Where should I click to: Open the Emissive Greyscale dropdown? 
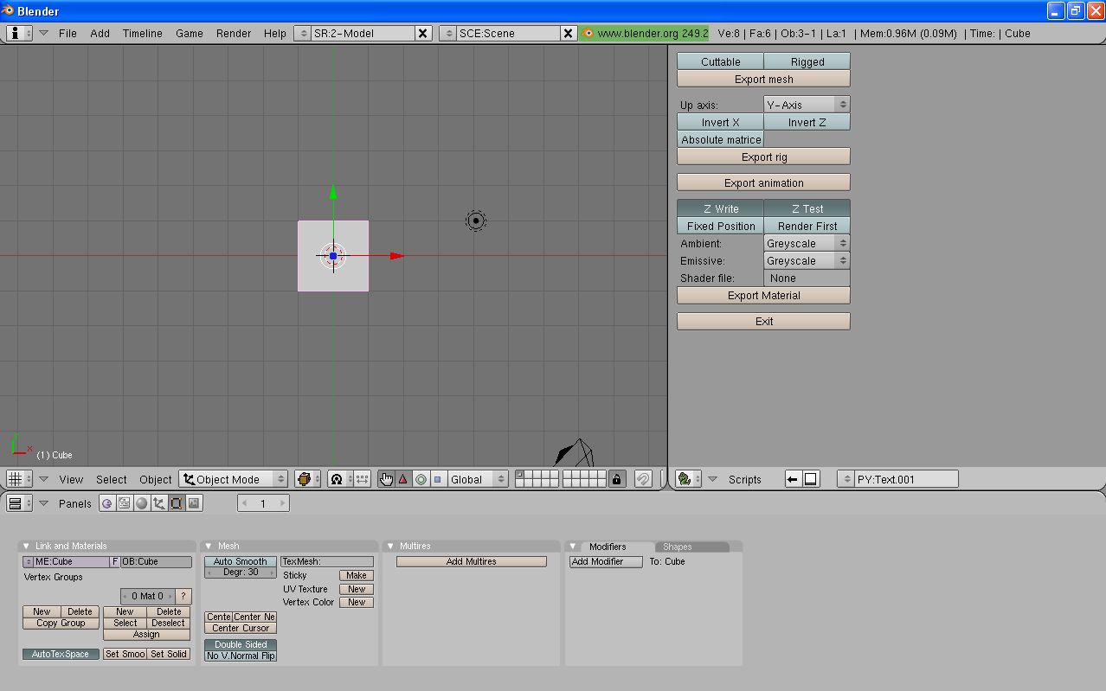pyautogui.click(x=807, y=260)
